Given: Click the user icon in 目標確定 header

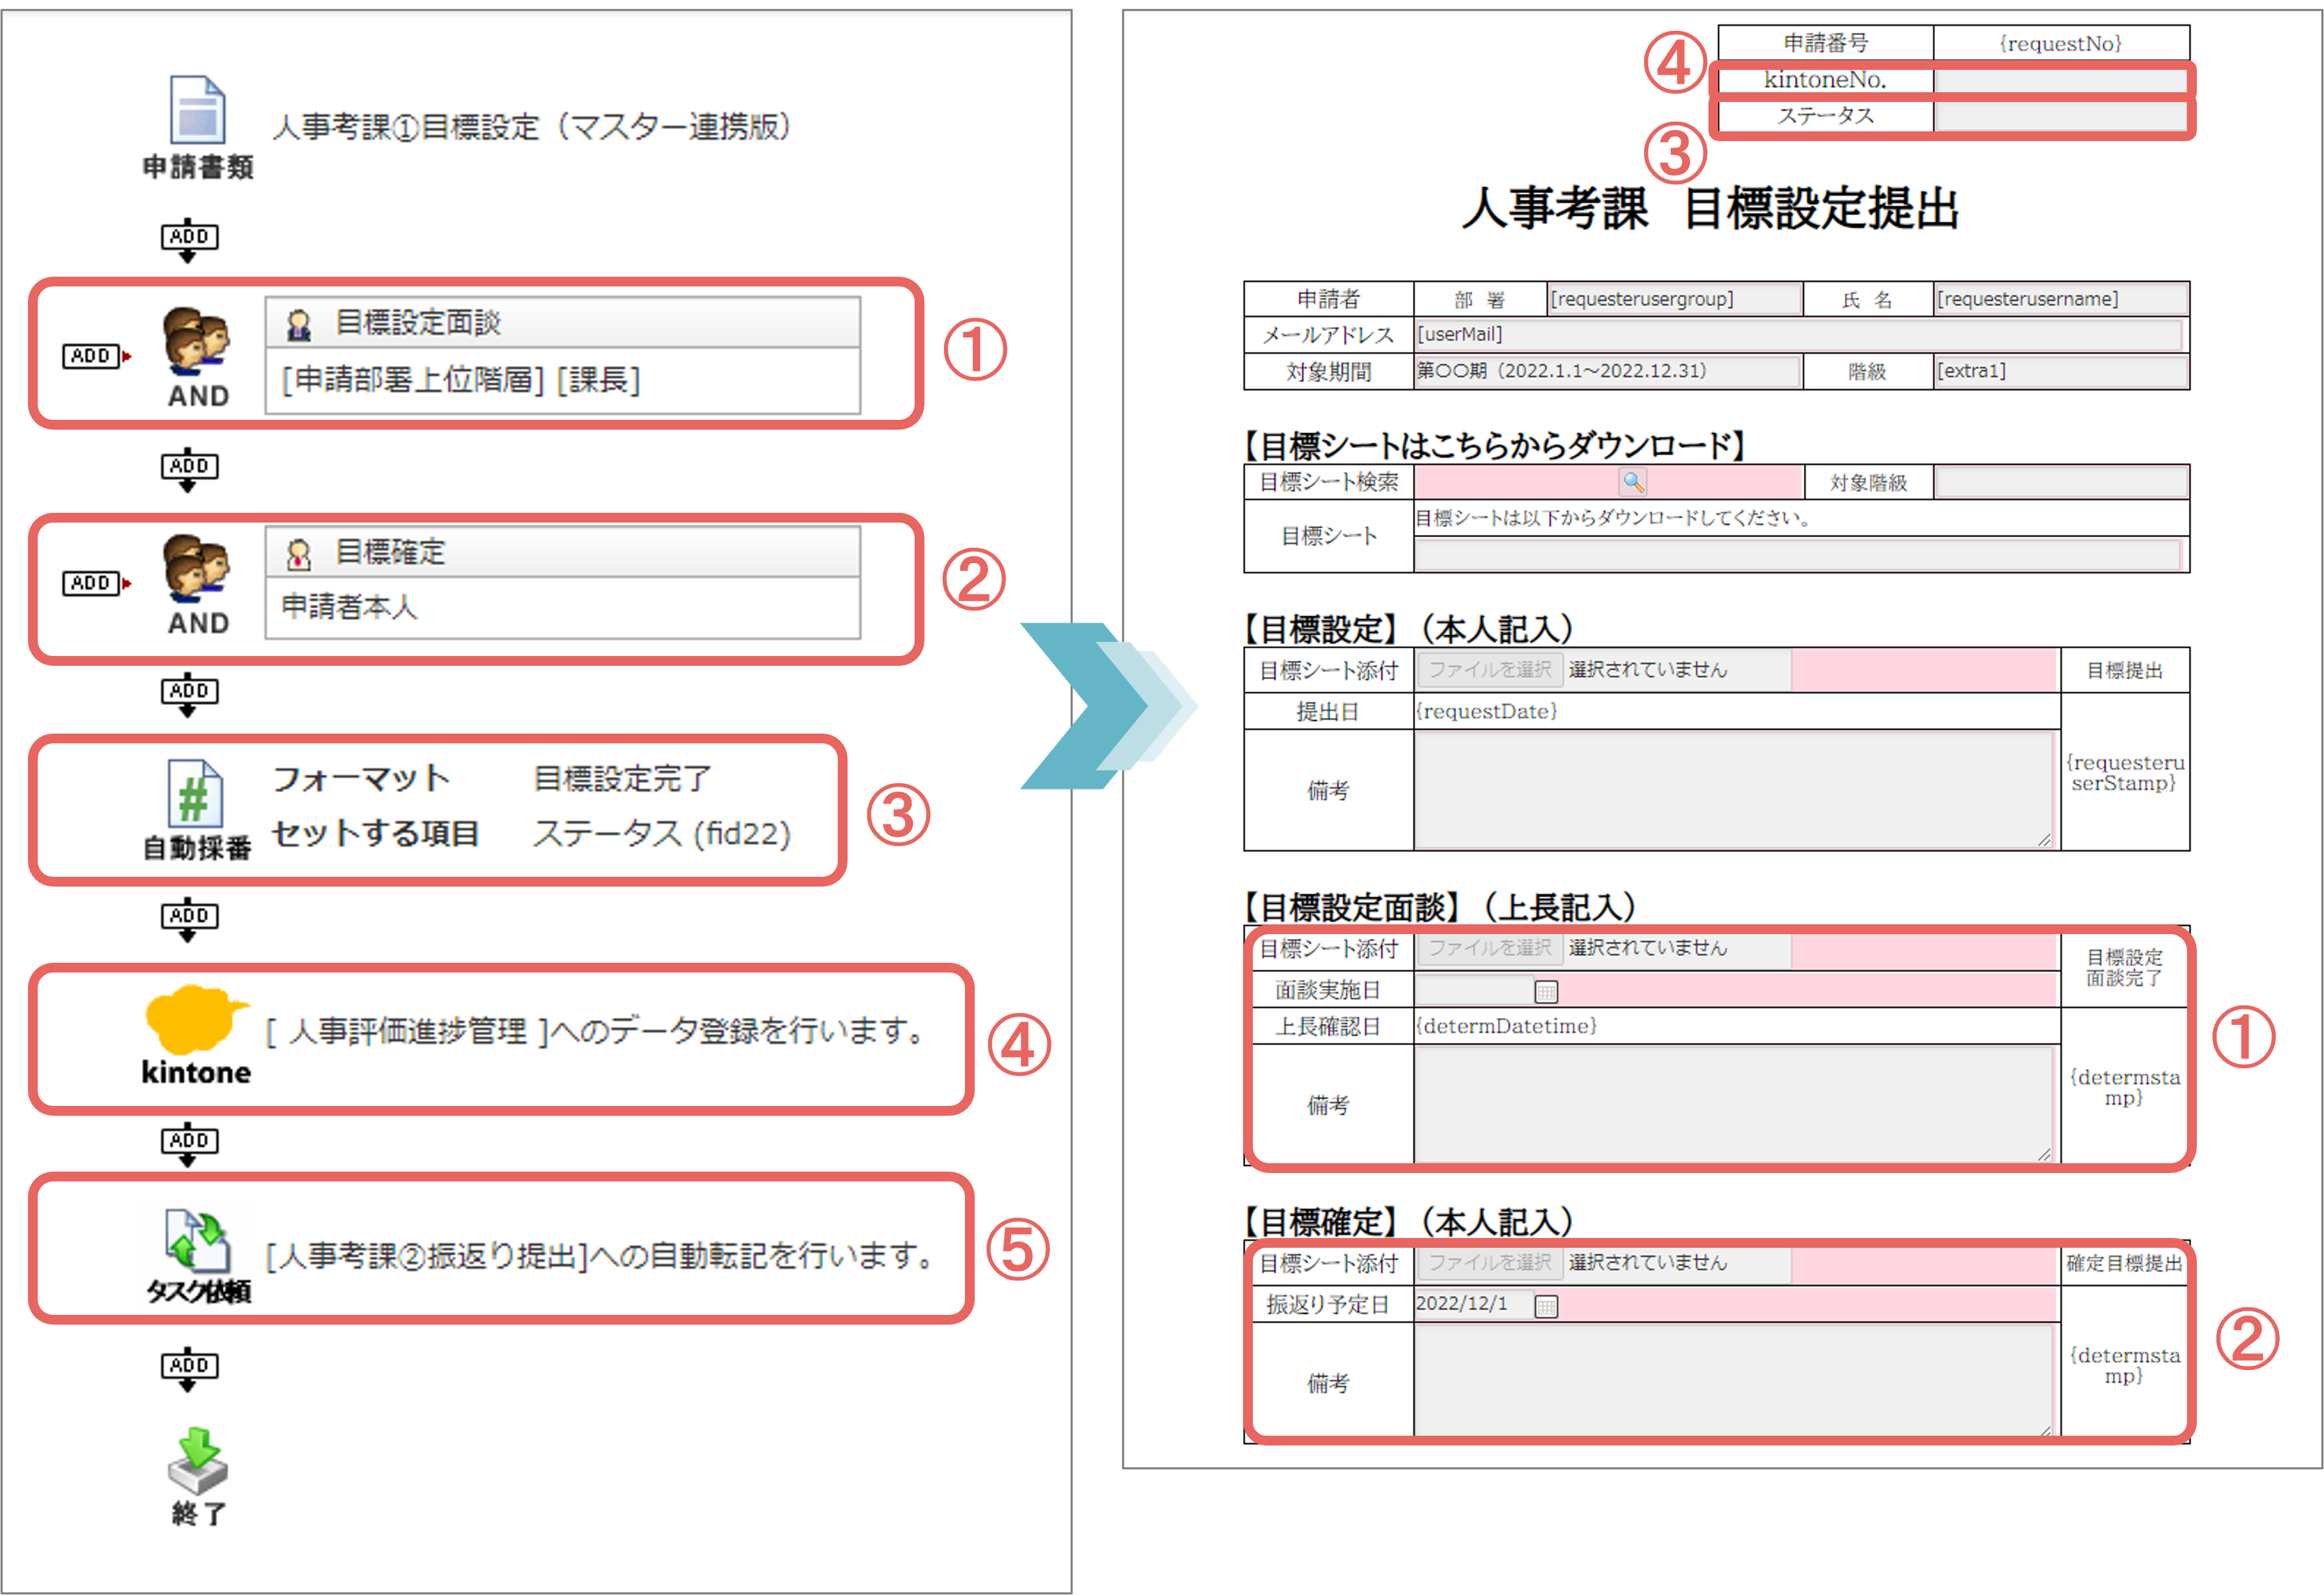Looking at the screenshot, I should pyautogui.click(x=298, y=554).
